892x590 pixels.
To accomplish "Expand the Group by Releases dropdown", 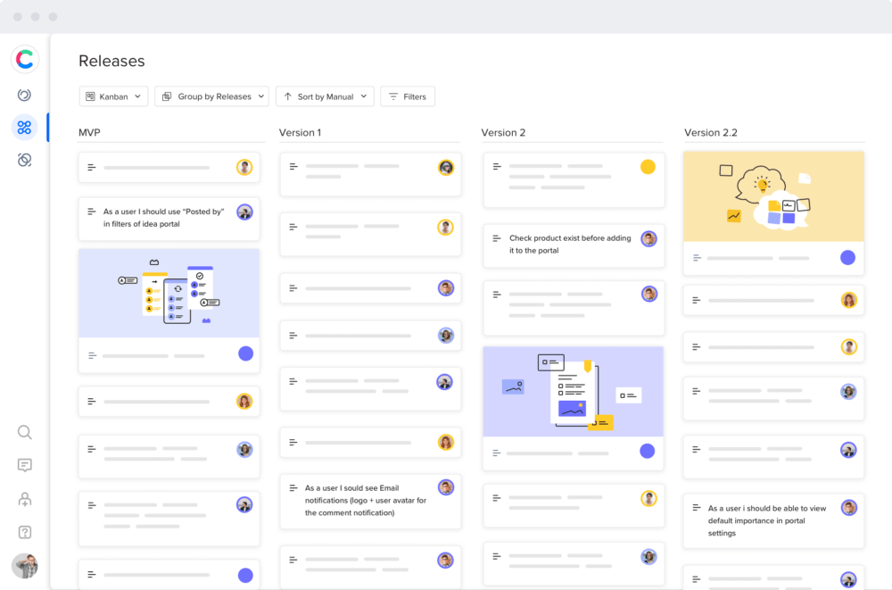I will tap(211, 96).
